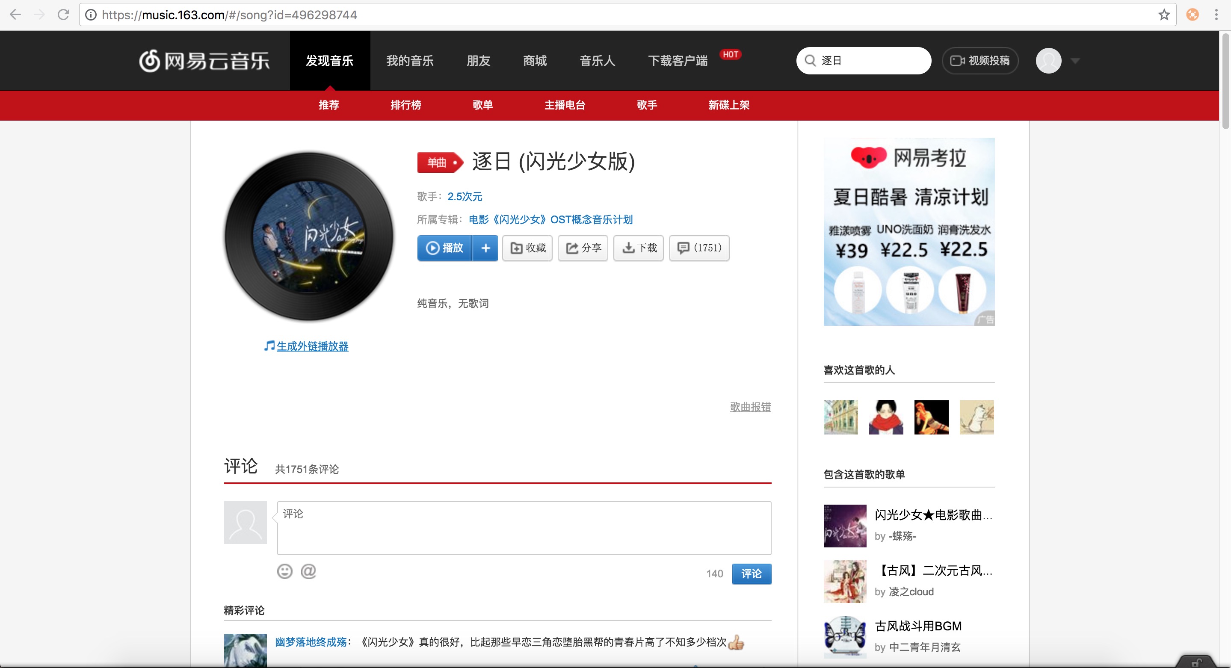The height and width of the screenshot is (668, 1231).
Task: Open the emoji picker smiley icon
Action: click(x=284, y=571)
